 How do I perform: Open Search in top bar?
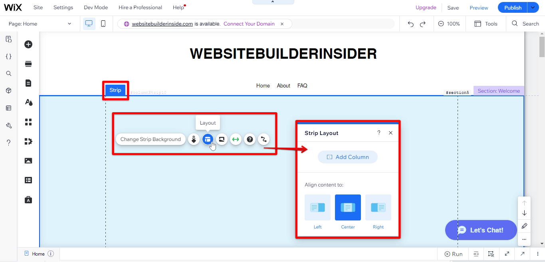[525, 24]
